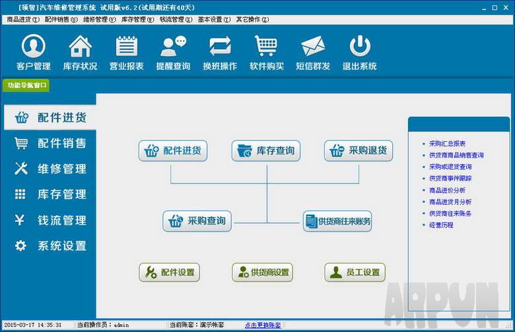This screenshot has height=332, width=515.
Task: Click 采购退货 basket button
Action: [359, 150]
